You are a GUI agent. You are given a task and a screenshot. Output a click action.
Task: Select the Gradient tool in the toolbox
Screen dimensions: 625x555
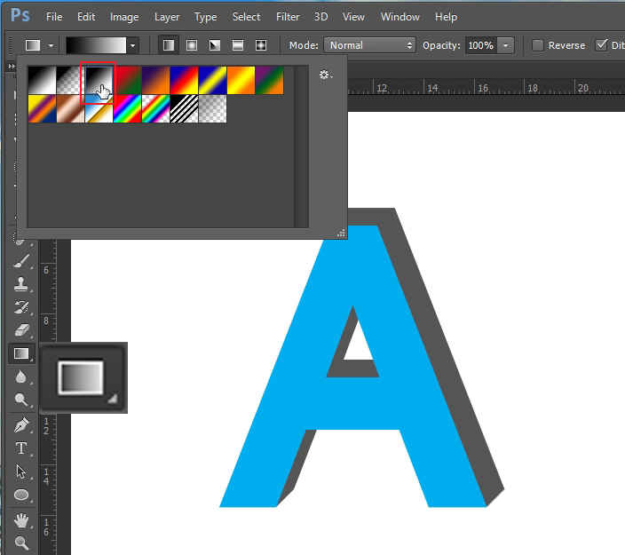coord(21,353)
